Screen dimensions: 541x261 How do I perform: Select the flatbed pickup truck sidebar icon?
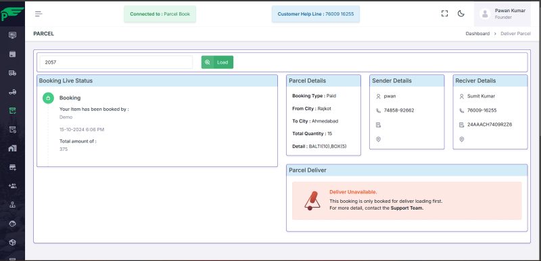coord(12,92)
